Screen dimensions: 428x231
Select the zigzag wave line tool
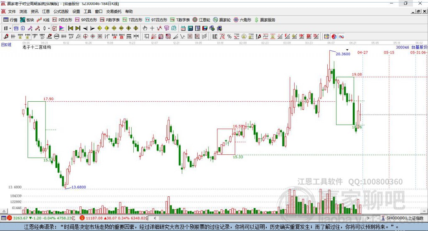click(x=183, y=37)
